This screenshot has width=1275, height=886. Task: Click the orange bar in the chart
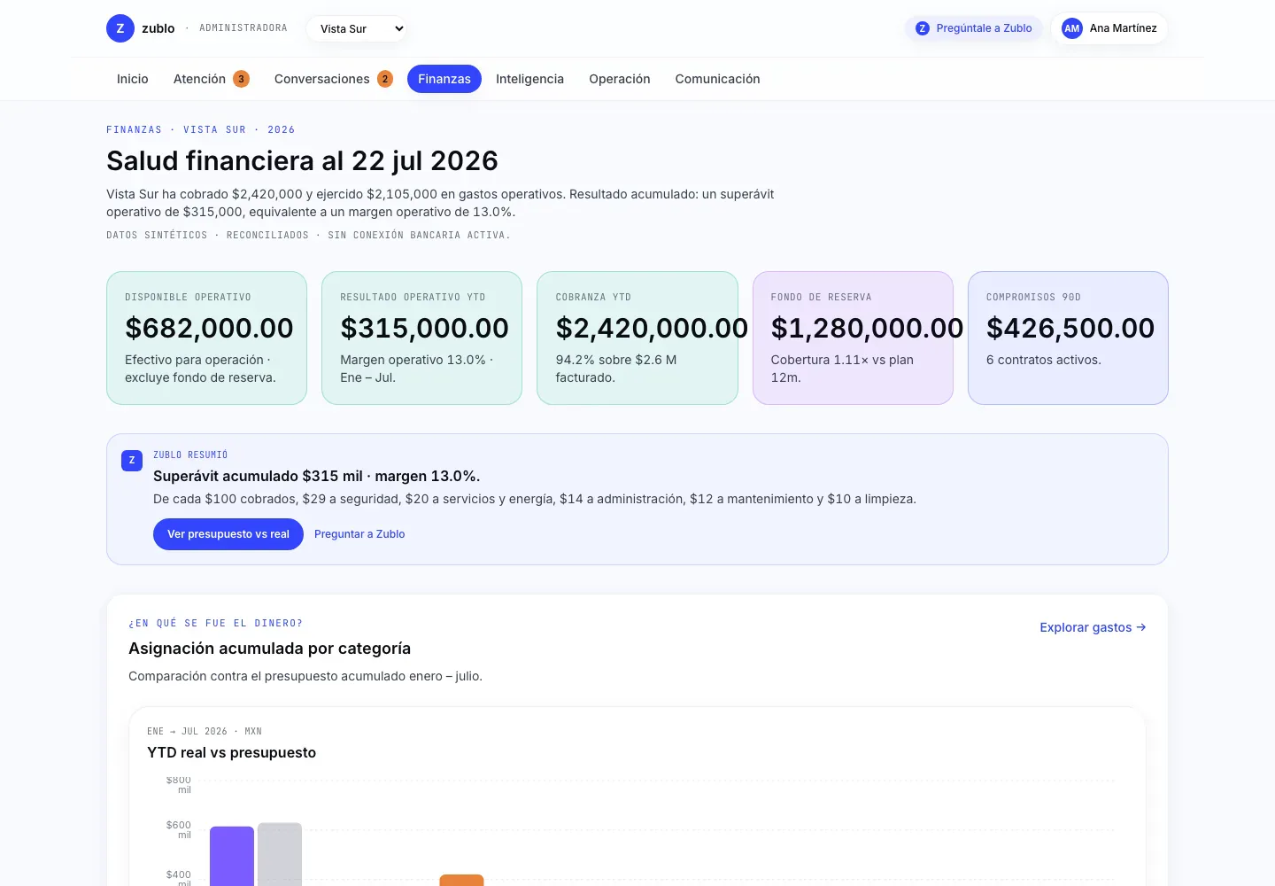(x=462, y=880)
